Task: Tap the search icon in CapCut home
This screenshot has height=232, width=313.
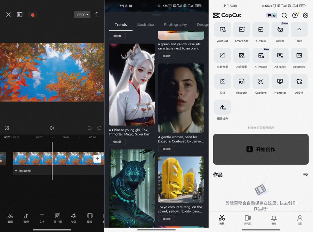Action: tap(284, 15)
